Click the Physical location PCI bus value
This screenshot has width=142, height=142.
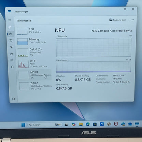coord(121,82)
